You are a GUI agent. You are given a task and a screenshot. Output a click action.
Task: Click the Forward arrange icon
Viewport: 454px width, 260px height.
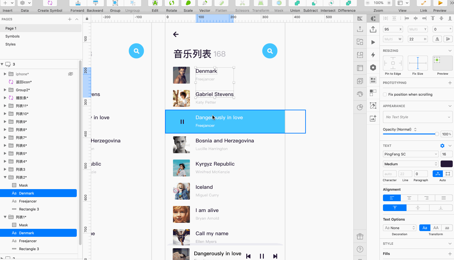(77, 3)
